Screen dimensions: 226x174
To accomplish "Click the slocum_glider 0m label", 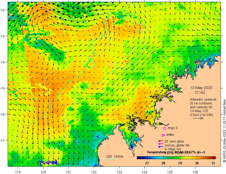I will coord(177,145).
